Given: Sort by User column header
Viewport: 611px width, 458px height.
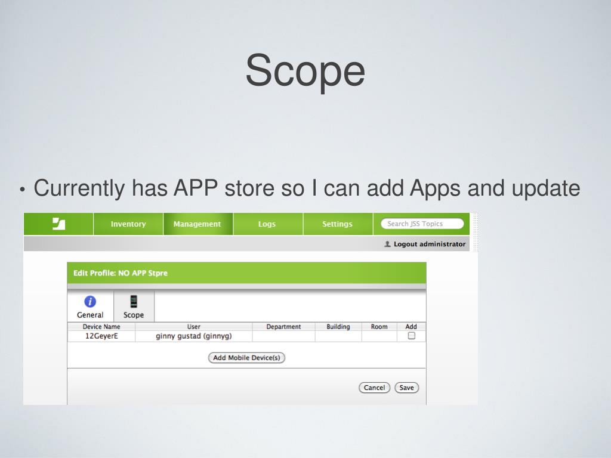Looking at the screenshot, I should [194, 327].
